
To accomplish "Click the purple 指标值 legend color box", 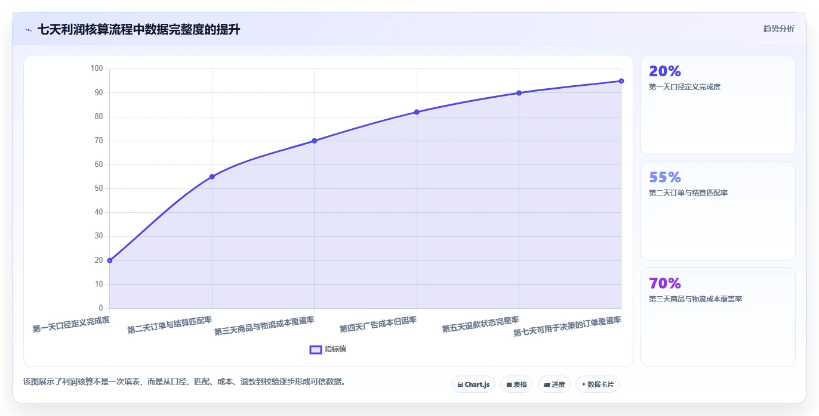I will [x=316, y=349].
